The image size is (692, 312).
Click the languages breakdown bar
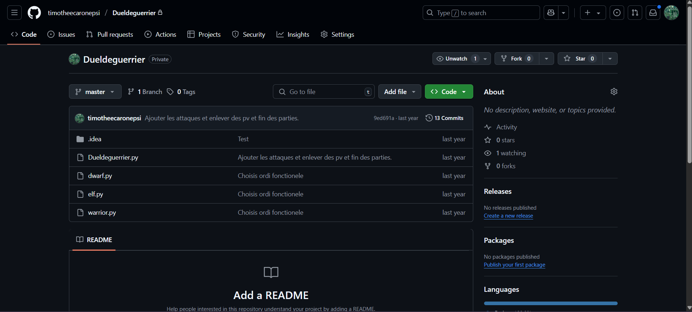550,303
